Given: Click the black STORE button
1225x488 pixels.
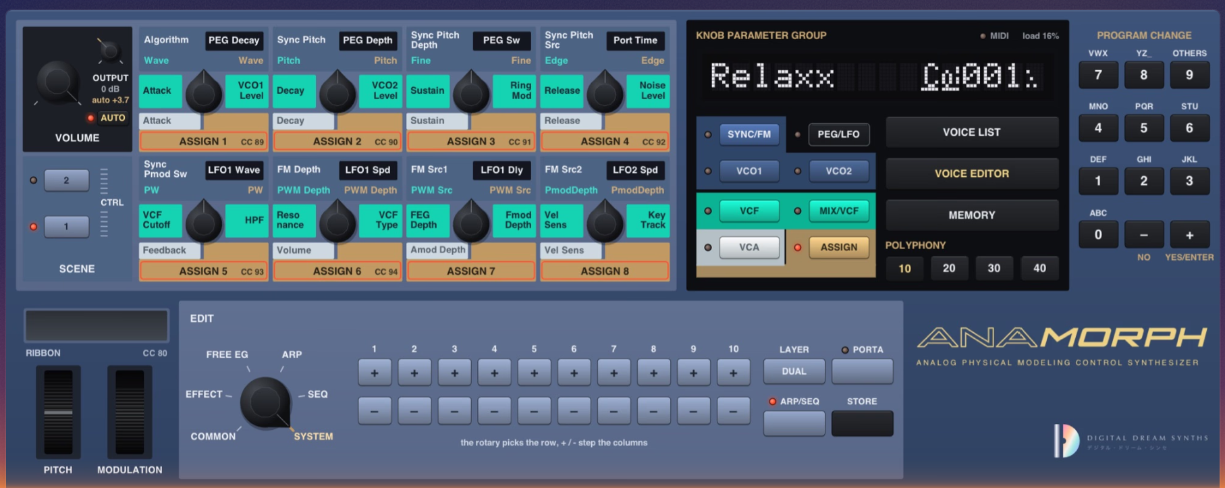Looking at the screenshot, I should [862, 423].
